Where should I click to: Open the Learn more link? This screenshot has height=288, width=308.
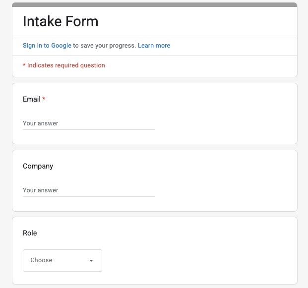point(154,46)
